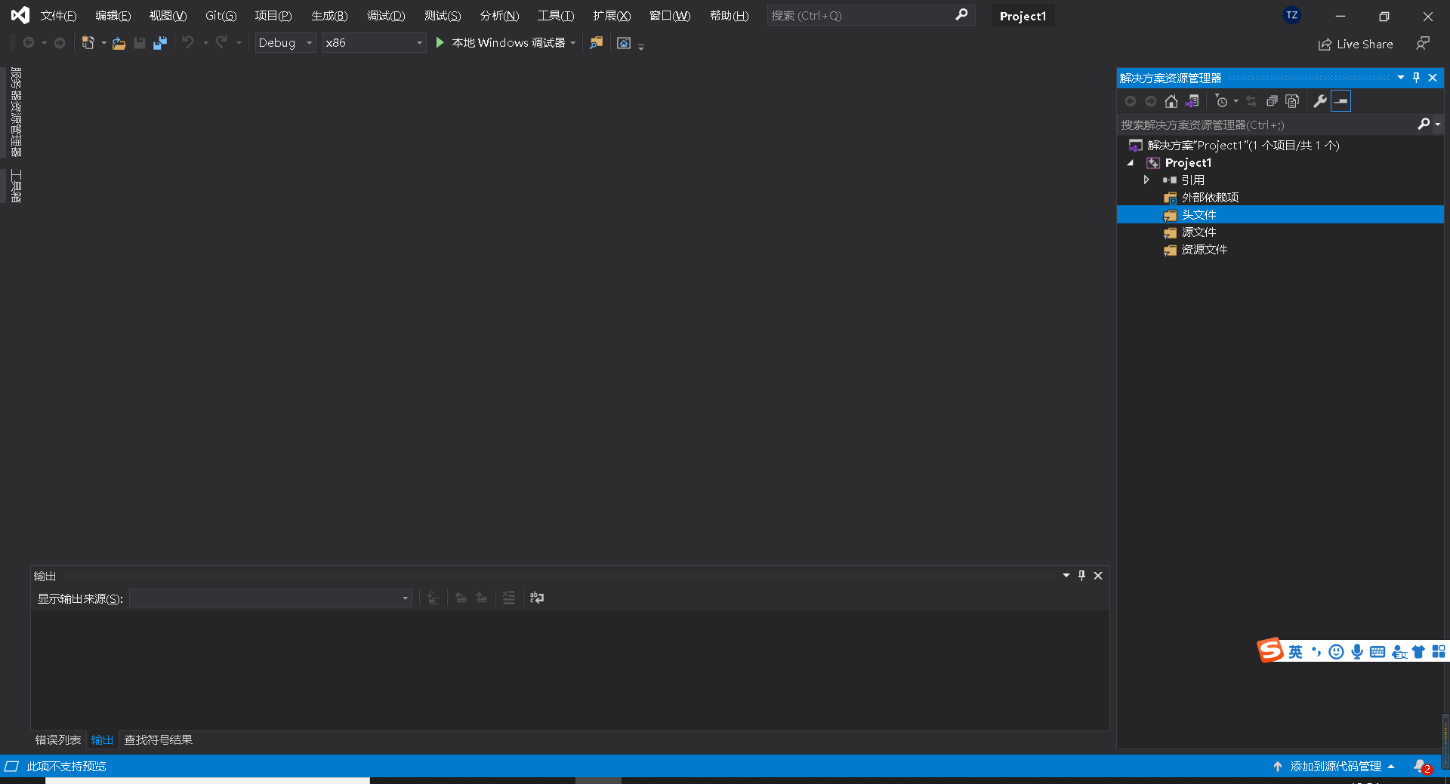Open Solution Explorer properties wrench icon

1320,101
